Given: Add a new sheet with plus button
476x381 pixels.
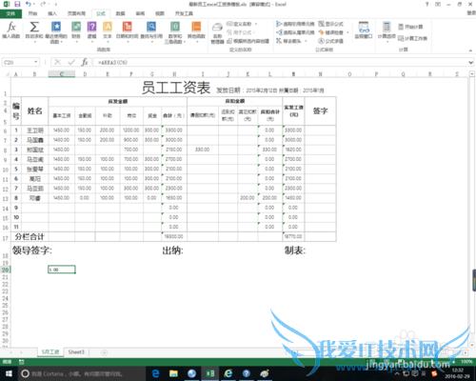Looking at the screenshot, I should [104, 352].
